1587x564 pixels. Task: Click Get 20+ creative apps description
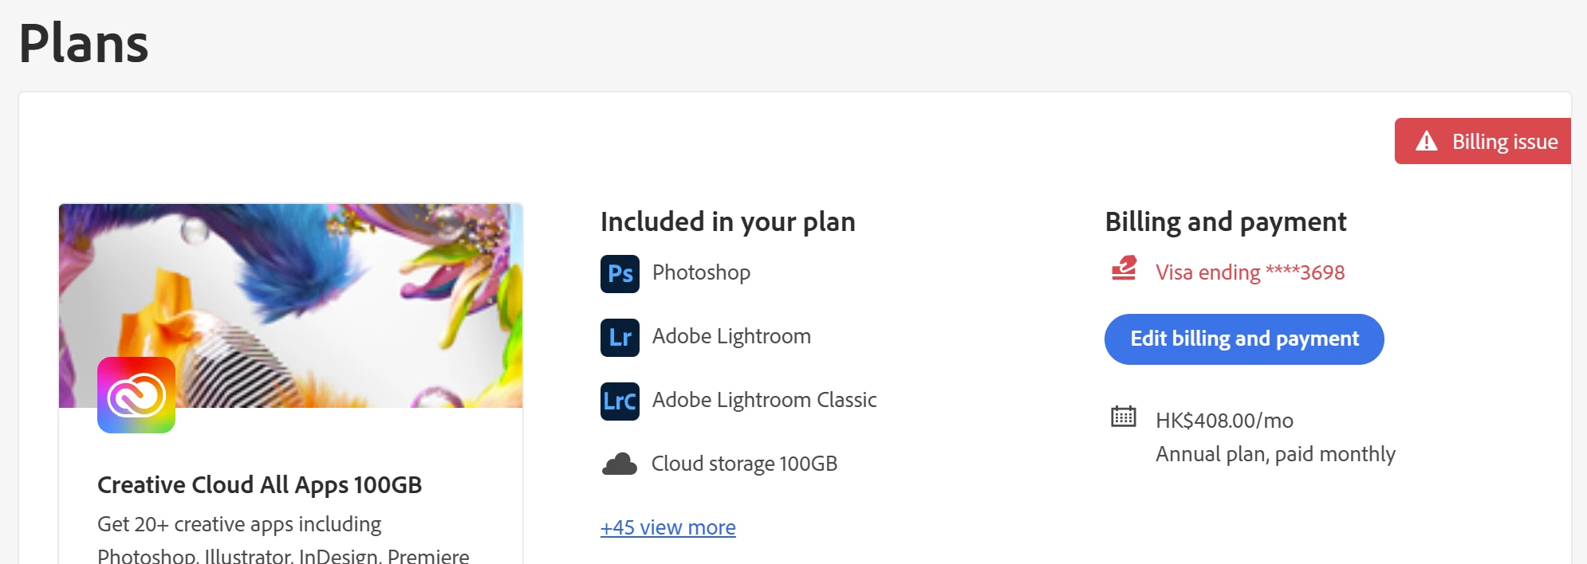283,540
